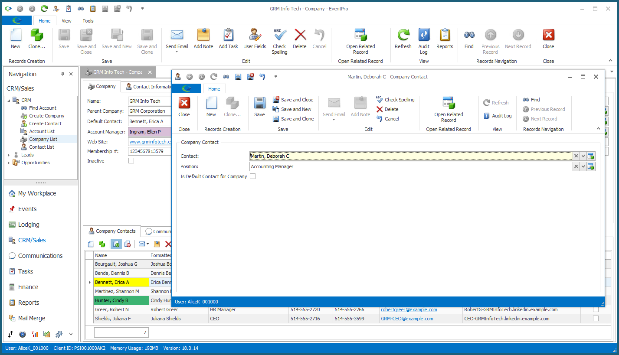Collapse the CRM tree node

9,100
